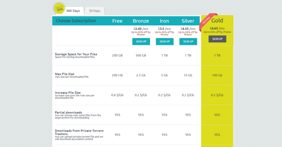Click the Choose Subscription heading
Image resolution: width=282 pixels, height=147 pixels.
(x=76, y=21)
